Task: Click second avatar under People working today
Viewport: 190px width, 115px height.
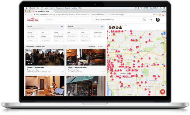Action: coord(113,28)
